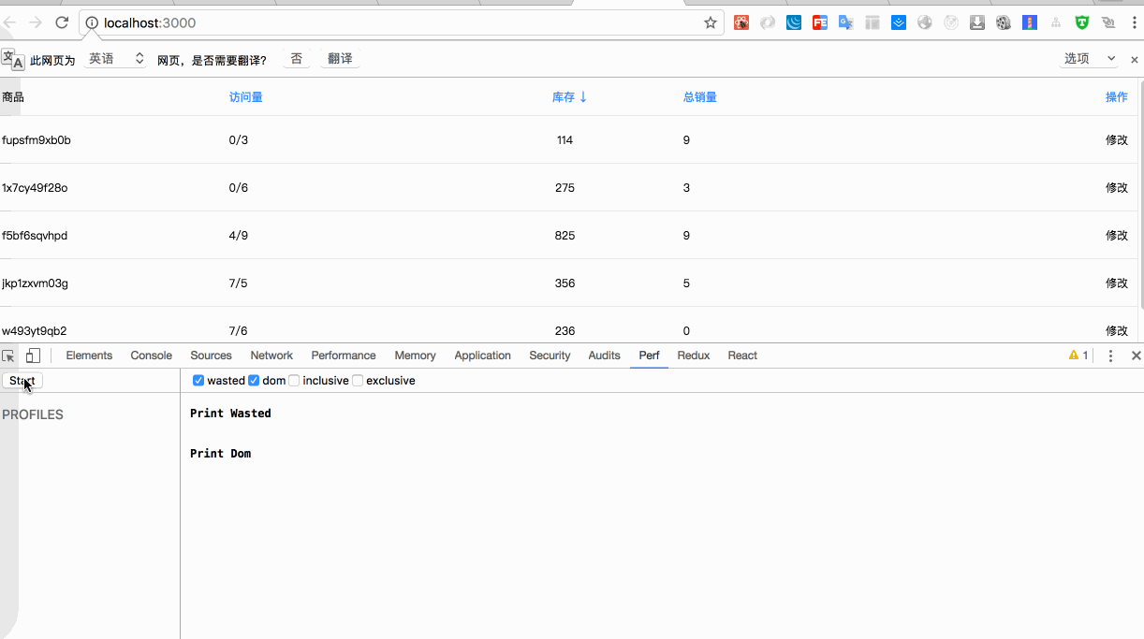Open Chrome three-dot main menu
Screen dimensions: 1144x639
pos(1133,22)
